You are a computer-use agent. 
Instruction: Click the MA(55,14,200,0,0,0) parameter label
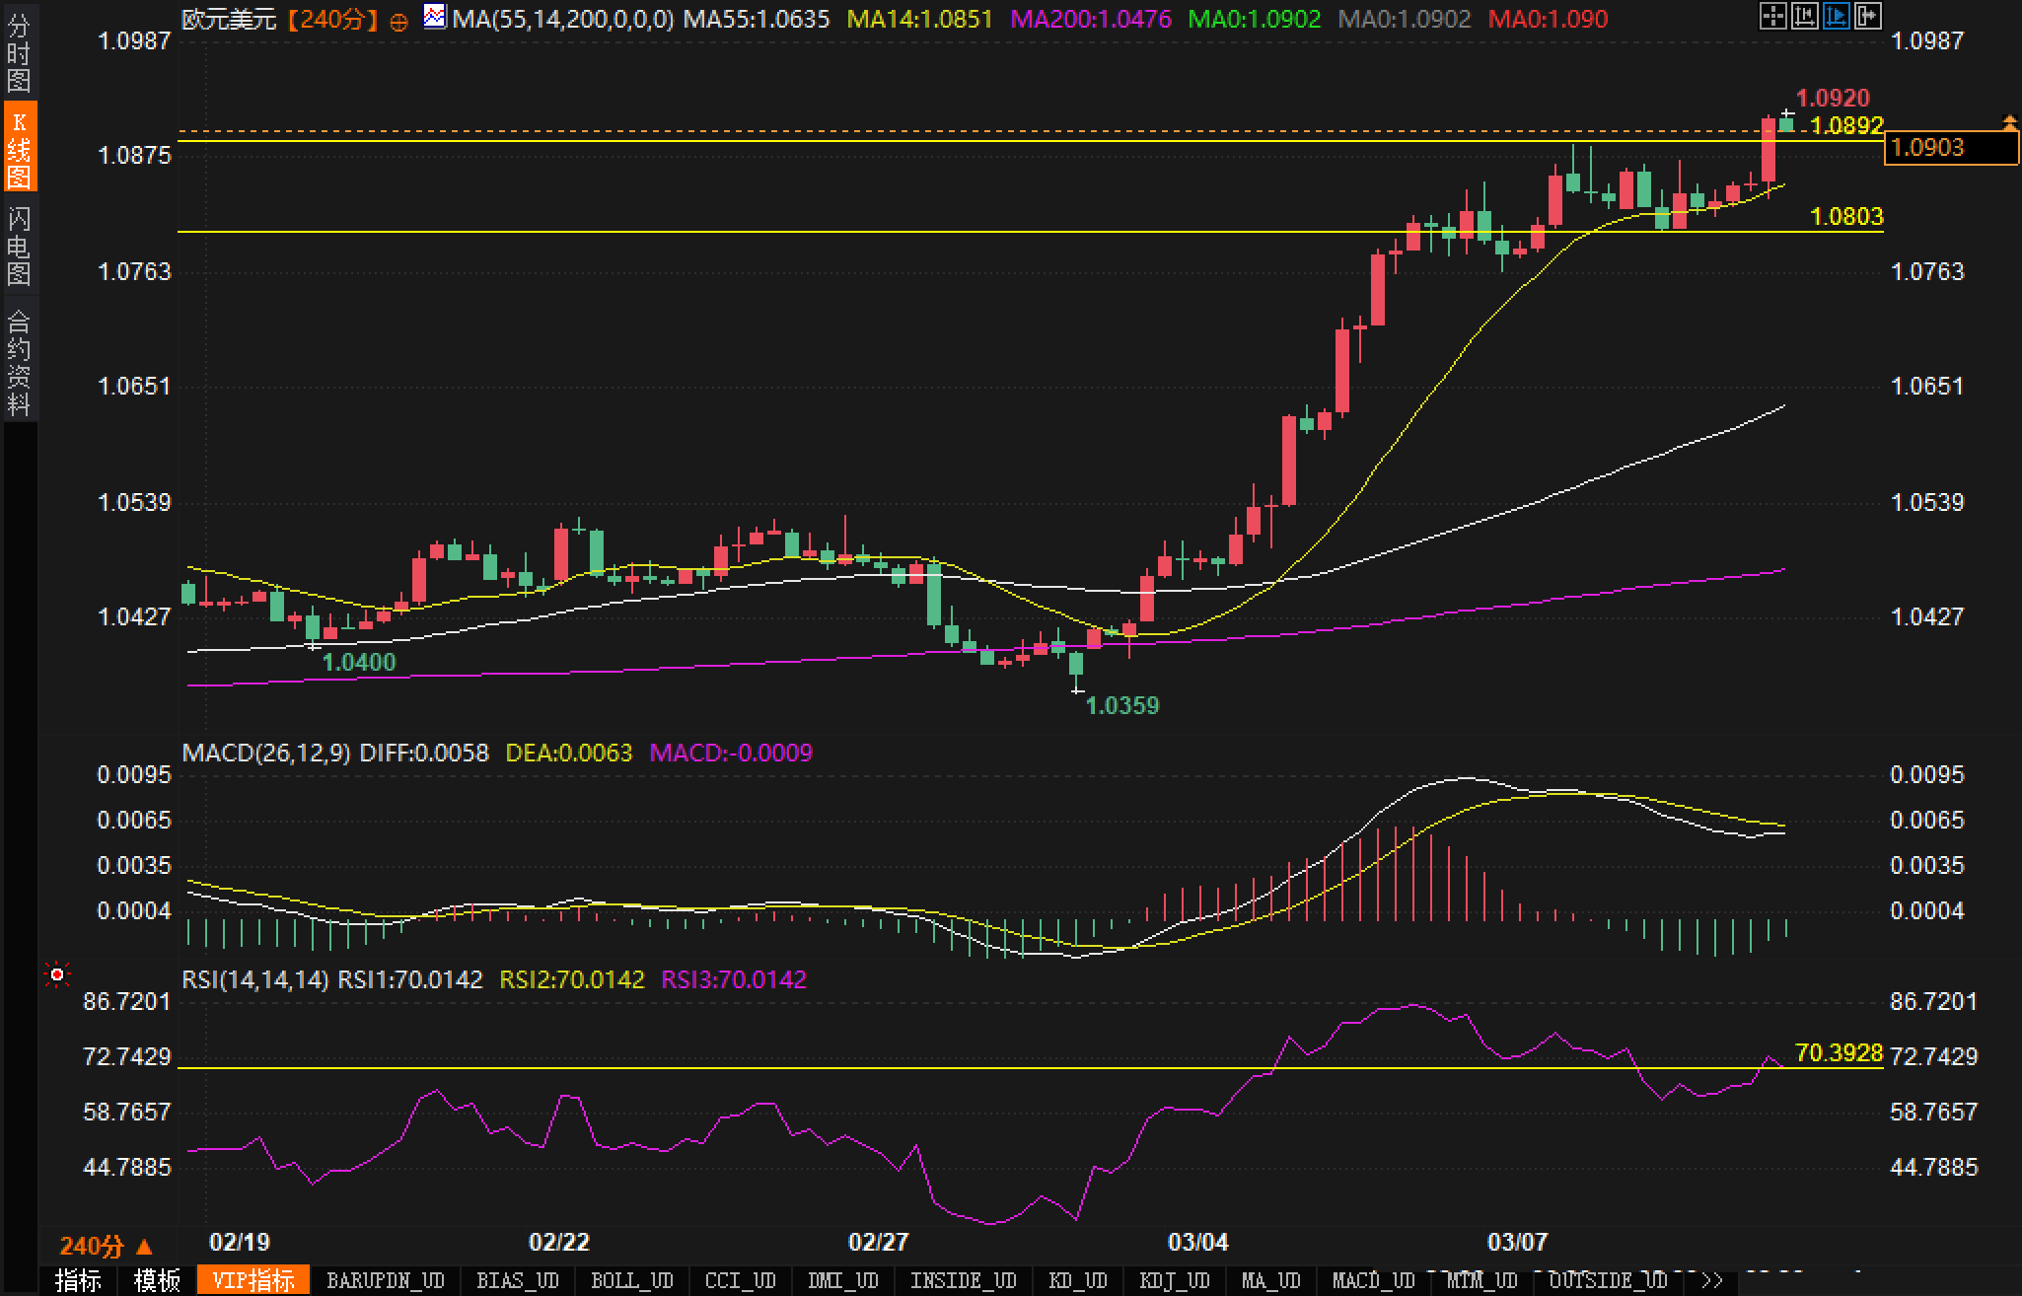pyautogui.click(x=563, y=19)
